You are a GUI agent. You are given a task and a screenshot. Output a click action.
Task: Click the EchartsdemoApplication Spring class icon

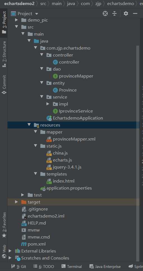(x=49, y=118)
